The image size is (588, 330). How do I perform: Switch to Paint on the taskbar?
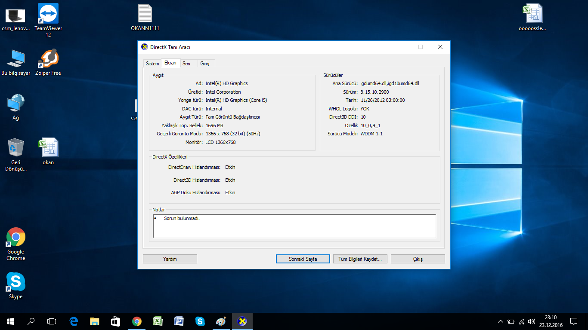(x=221, y=321)
